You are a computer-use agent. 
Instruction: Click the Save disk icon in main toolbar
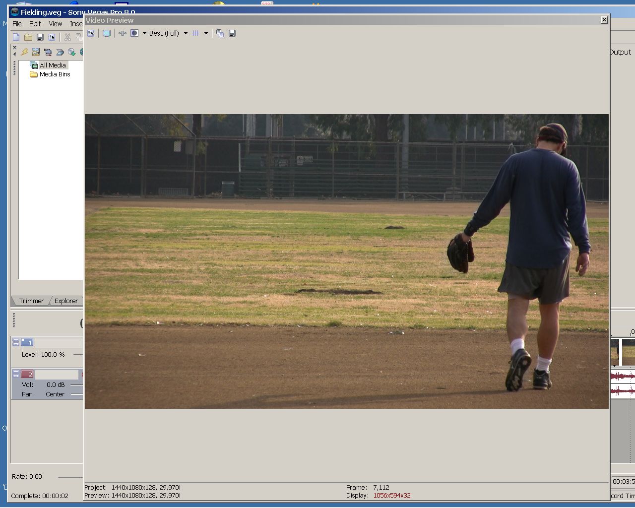(x=40, y=37)
